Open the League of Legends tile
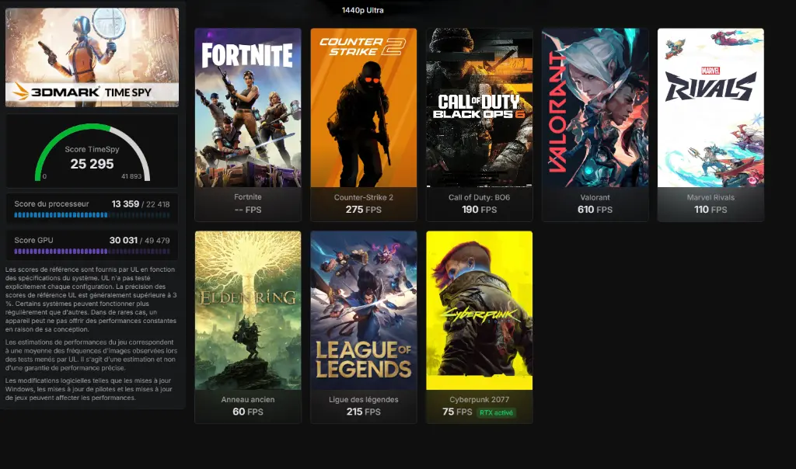This screenshot has height=469, width=796. (x=364, y=327)
